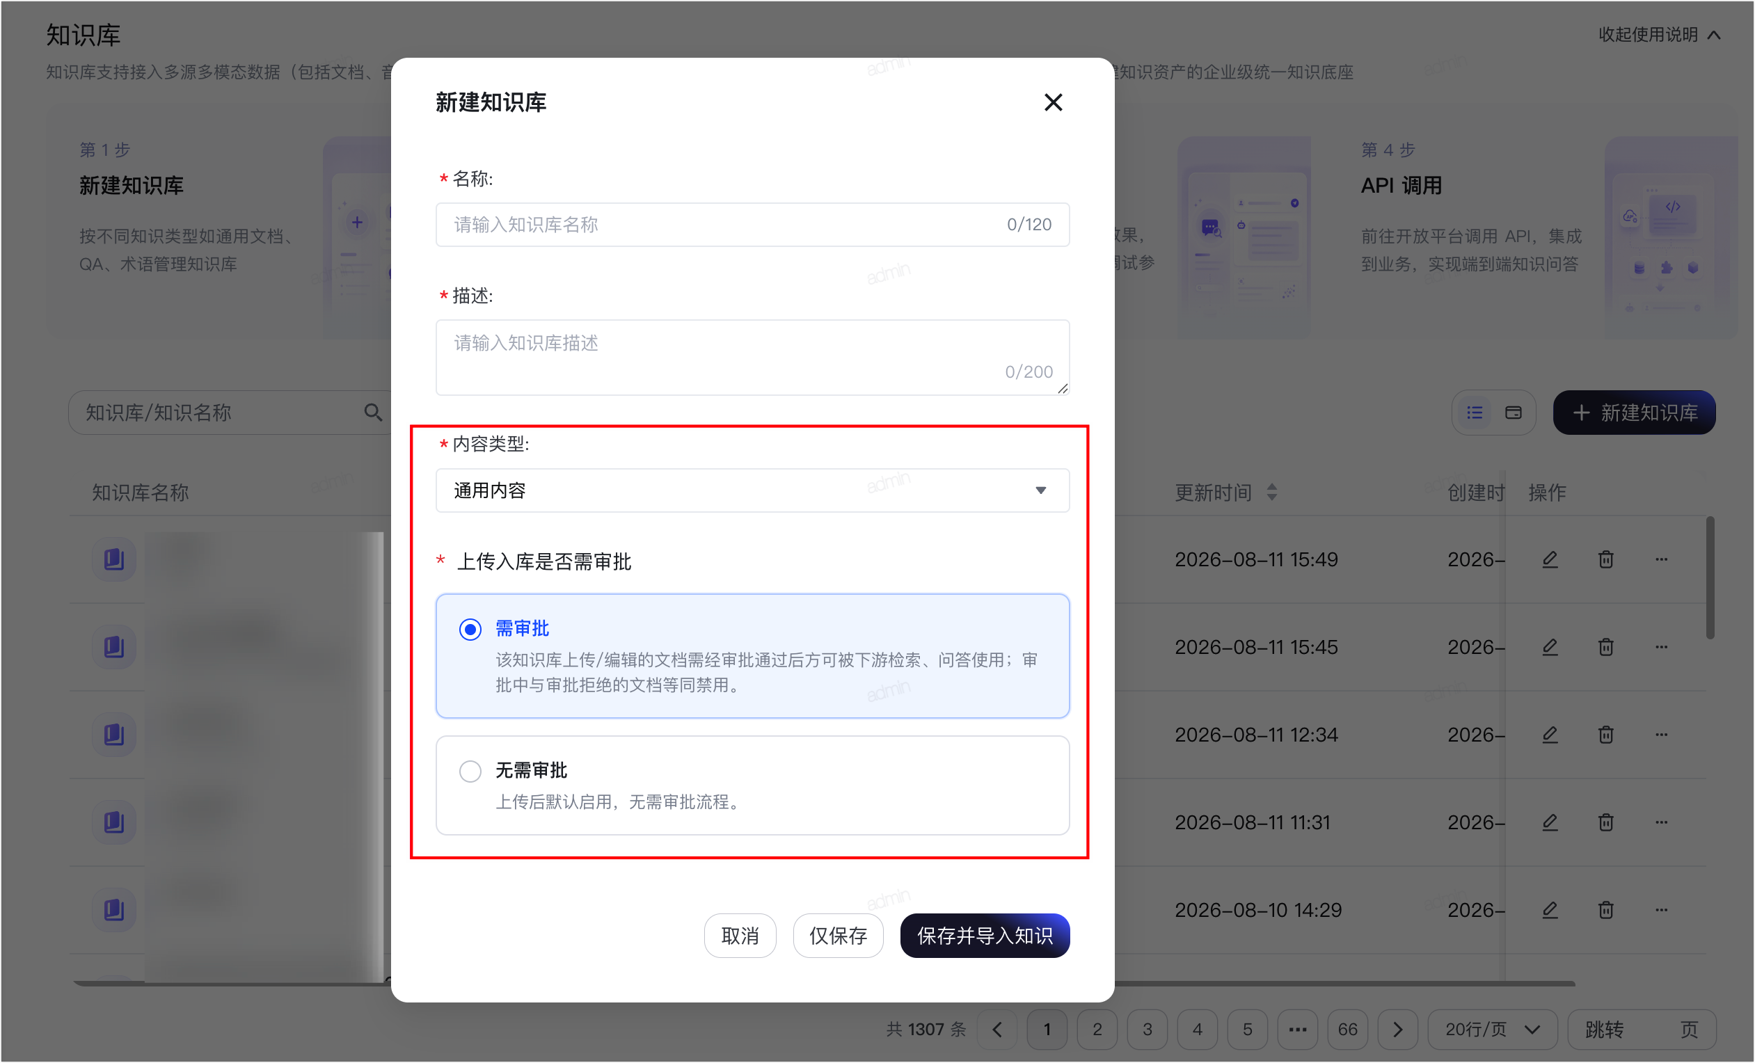
Task: Click the 仅保存 button
Action: click(838, 936)
